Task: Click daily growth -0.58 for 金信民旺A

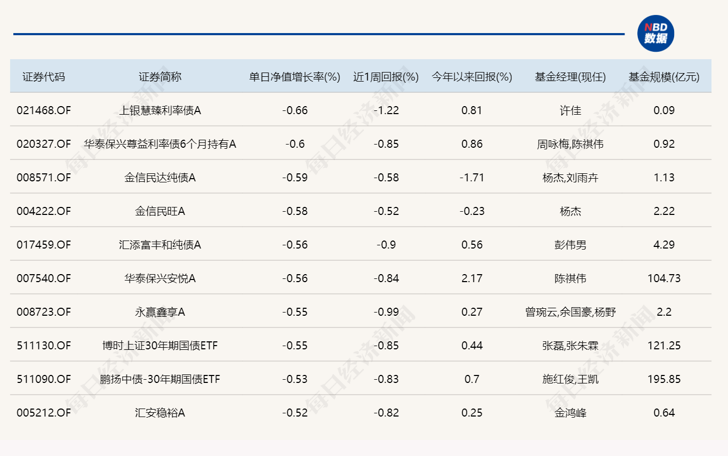Action: [x=295, y=211]
